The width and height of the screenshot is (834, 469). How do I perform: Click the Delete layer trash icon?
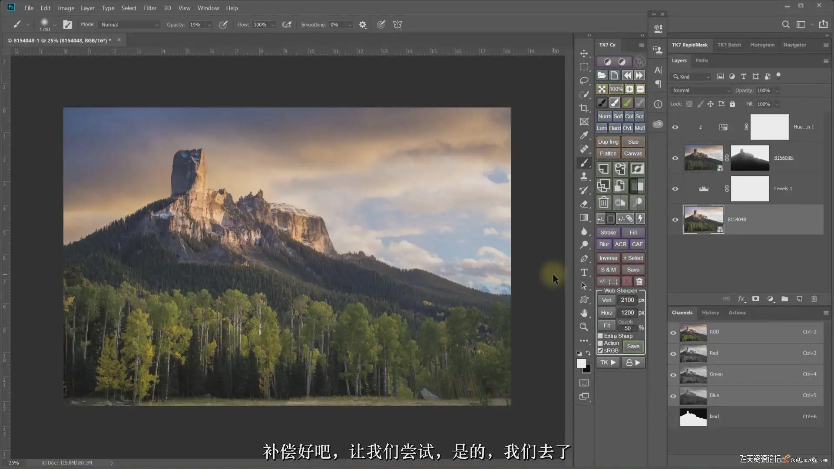(814, 299)
